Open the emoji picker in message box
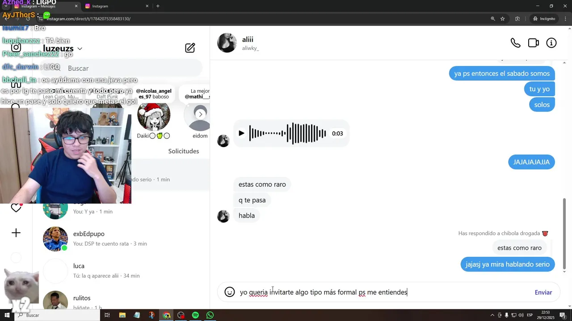 [230, 292]
